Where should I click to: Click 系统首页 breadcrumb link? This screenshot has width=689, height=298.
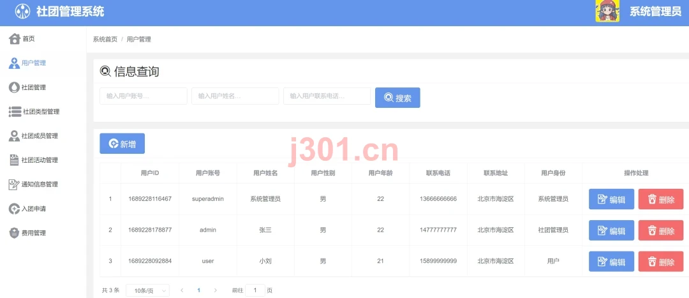(105, 40)
